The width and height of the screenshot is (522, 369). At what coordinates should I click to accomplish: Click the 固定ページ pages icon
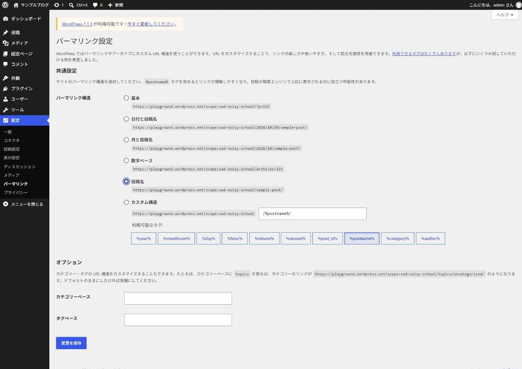tap(5, 54)
